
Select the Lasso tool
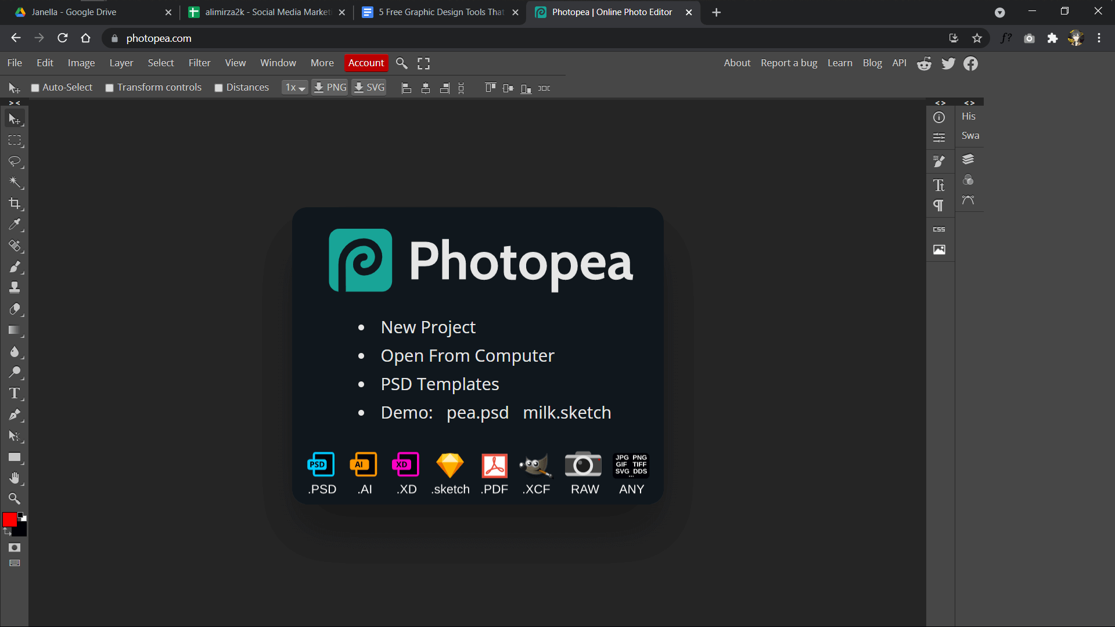(15, 161)
